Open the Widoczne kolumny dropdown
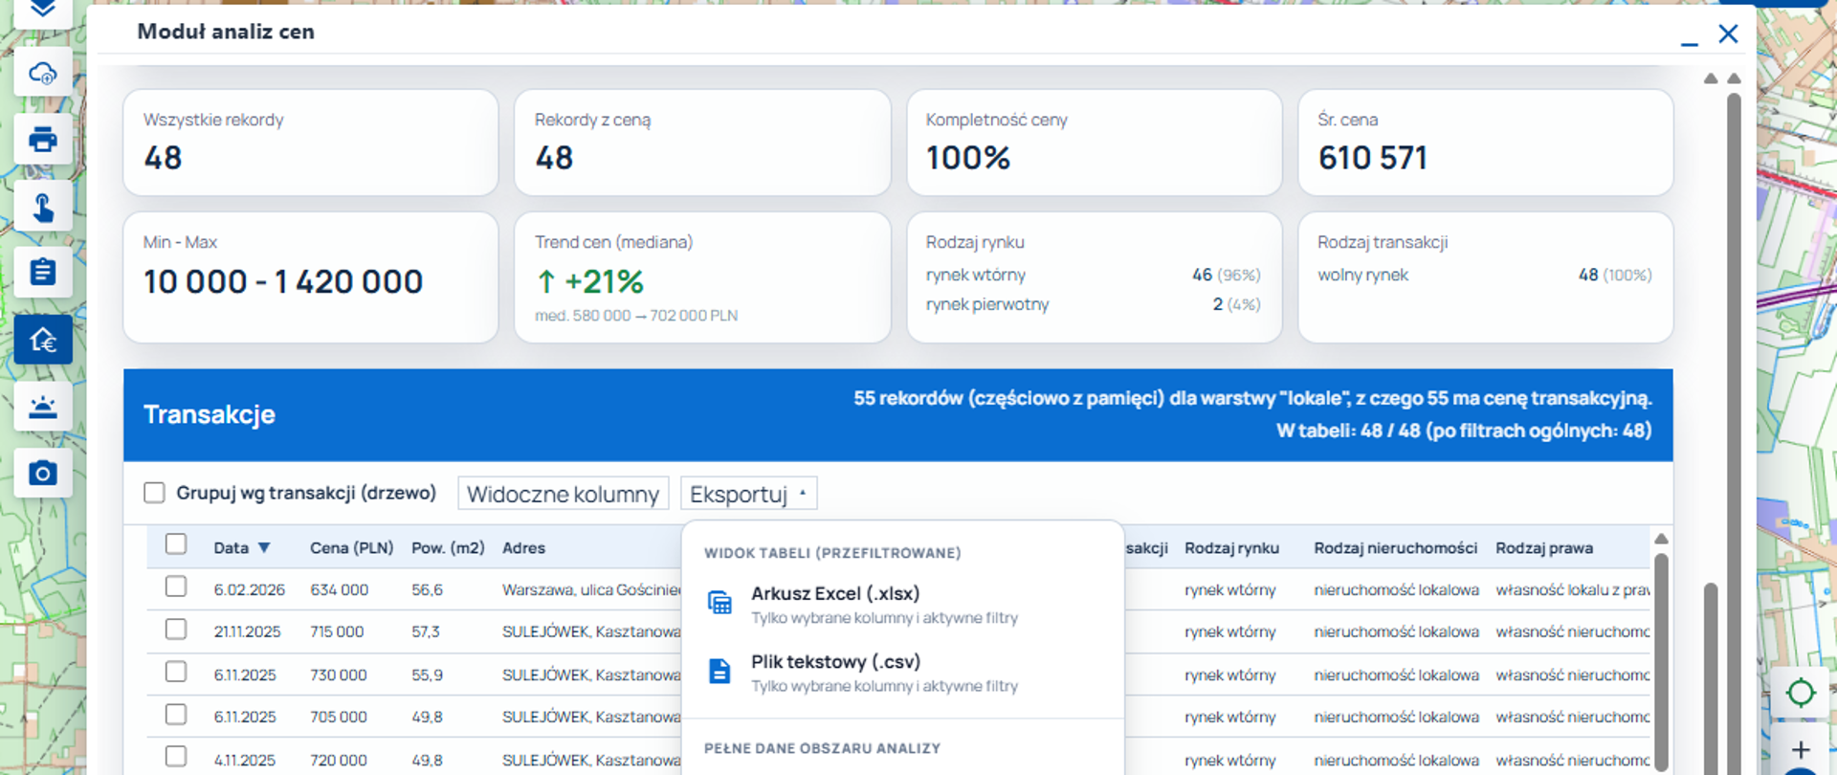The height and width of the screenshot is (775, 1837). tap(563, 494)
